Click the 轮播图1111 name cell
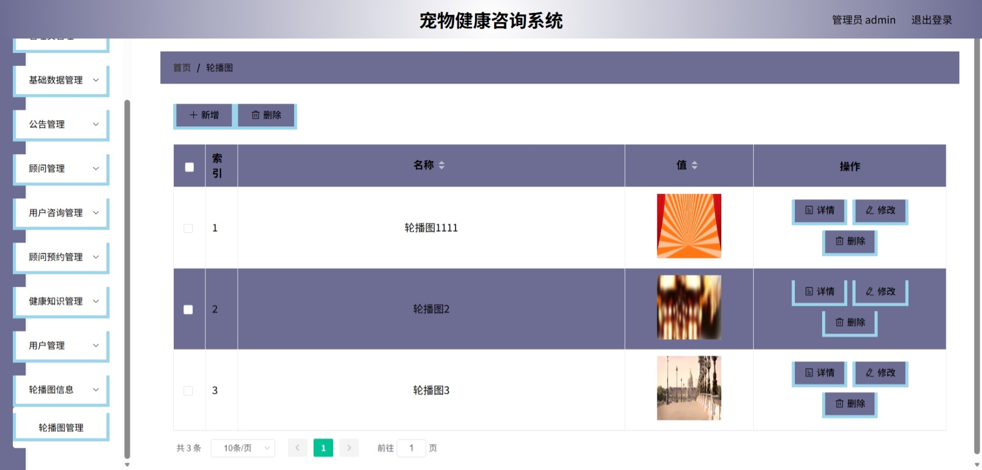 (x=431, y=228)
